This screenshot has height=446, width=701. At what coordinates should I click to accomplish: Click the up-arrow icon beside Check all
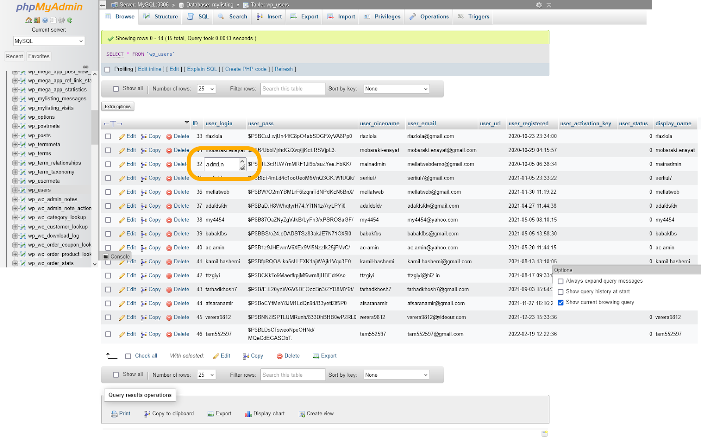[x=112, y=356]
